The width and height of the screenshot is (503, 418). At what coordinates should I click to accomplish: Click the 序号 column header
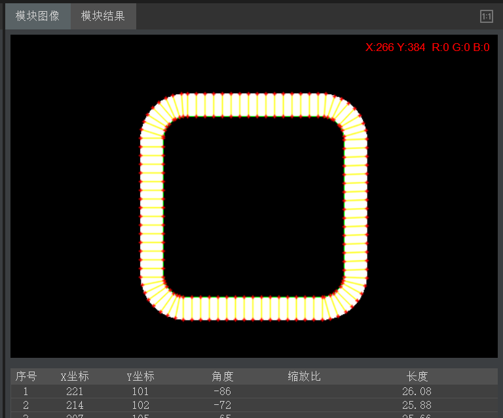pyautogui.click(x=26, y=376)
